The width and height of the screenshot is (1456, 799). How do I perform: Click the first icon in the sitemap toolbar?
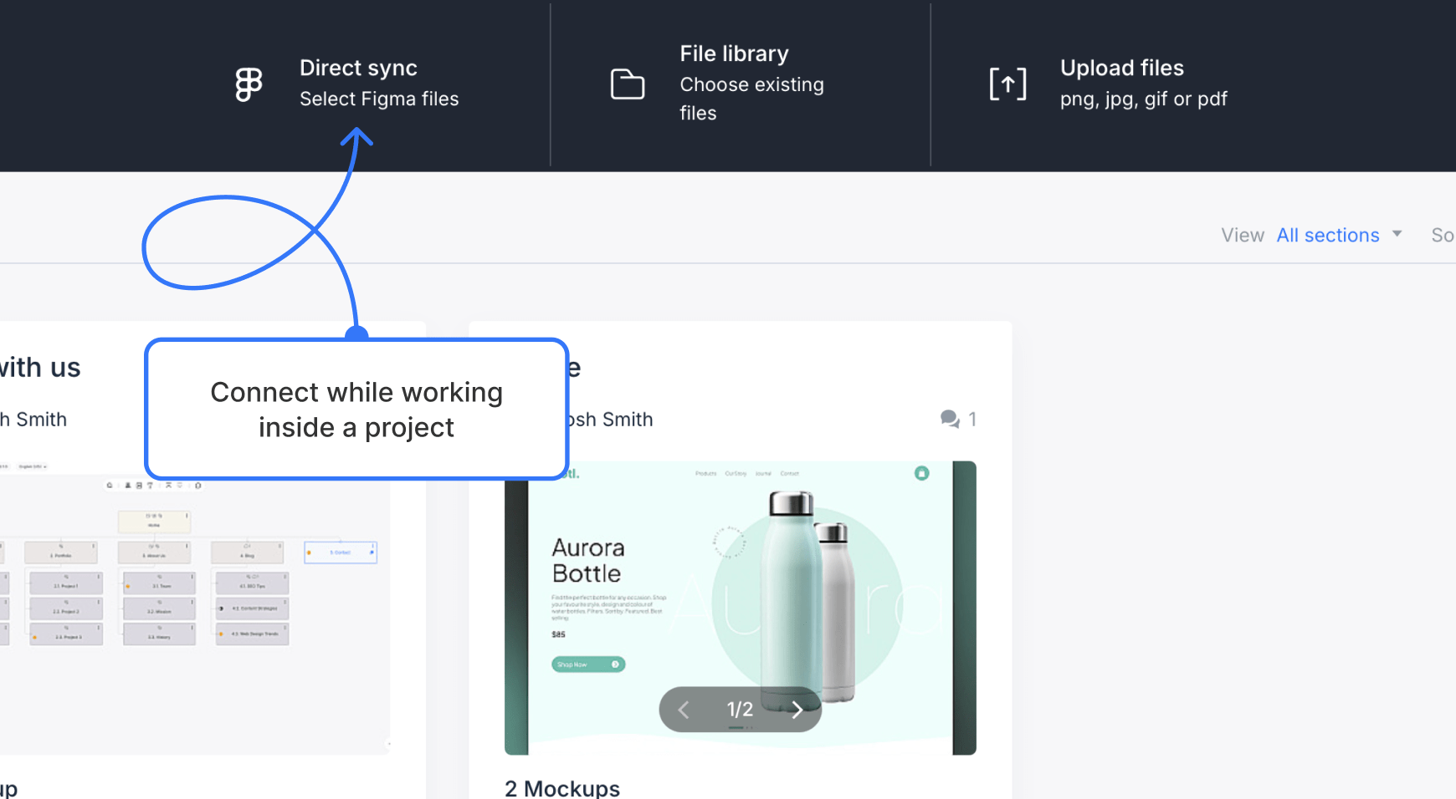pos(110,486)
